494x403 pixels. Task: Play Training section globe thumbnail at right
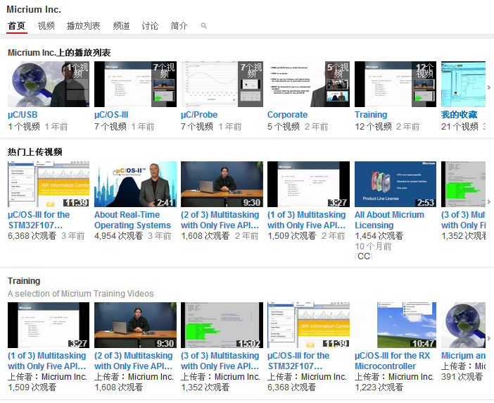click(463, 325)
